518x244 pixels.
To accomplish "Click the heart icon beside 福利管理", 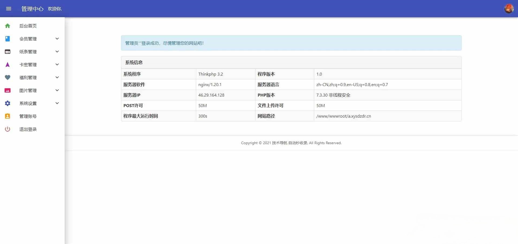I will coord(7,77).
